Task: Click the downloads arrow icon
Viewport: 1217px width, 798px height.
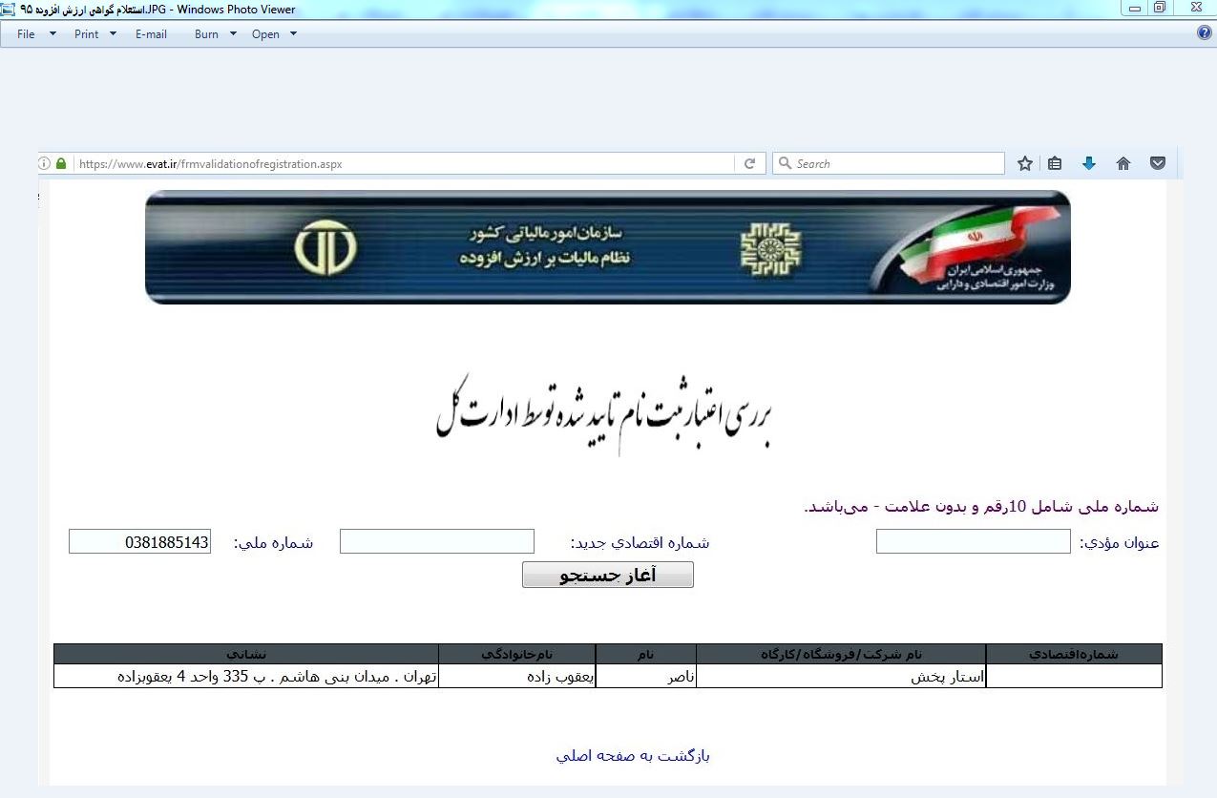Action: tap(1089, 163)
